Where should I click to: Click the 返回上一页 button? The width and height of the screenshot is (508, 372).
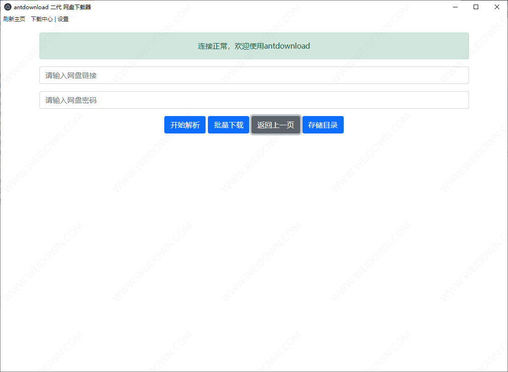tap(276, 125)
